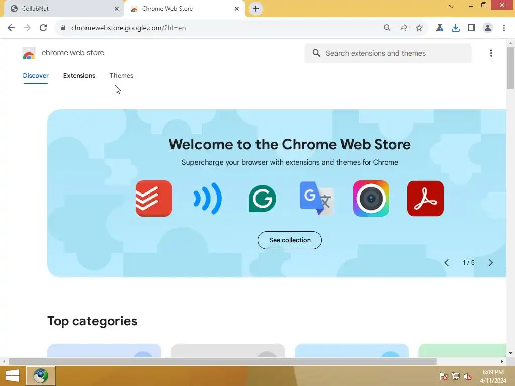Close the CollabNet tab

116,9
